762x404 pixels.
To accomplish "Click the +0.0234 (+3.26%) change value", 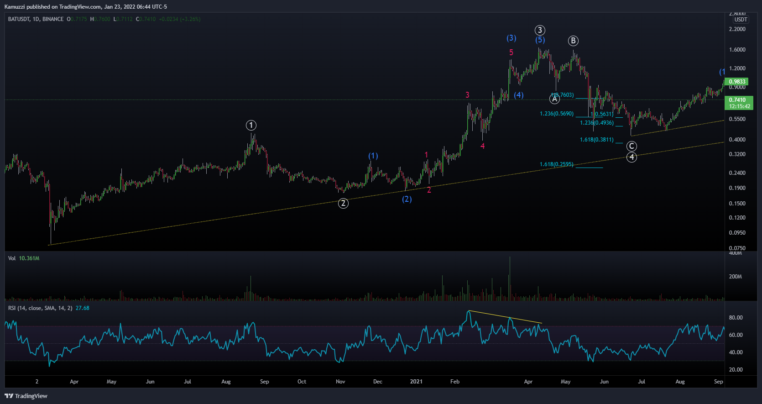I will pos(179,19).
